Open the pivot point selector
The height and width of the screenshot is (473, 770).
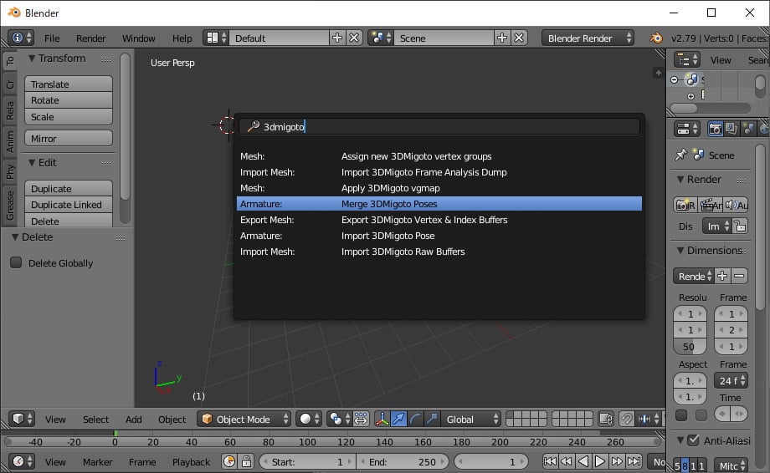339,419
